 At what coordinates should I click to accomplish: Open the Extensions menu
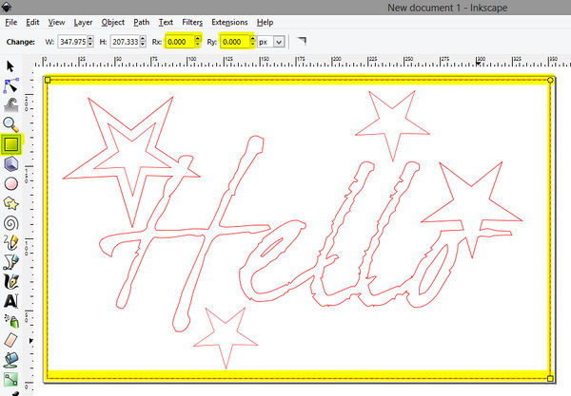coord(228,22)
